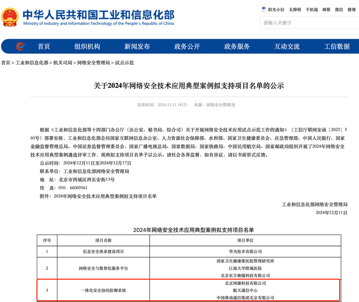Viewport: 359px width, 302px height.
Task: Click the national emblem logo
Action: tap(10, 17)
